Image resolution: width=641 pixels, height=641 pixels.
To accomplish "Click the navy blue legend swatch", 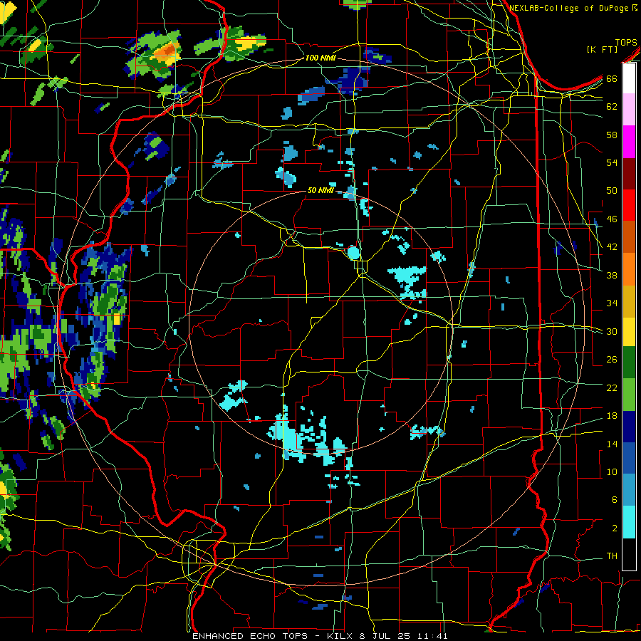I will click(629, 427).
